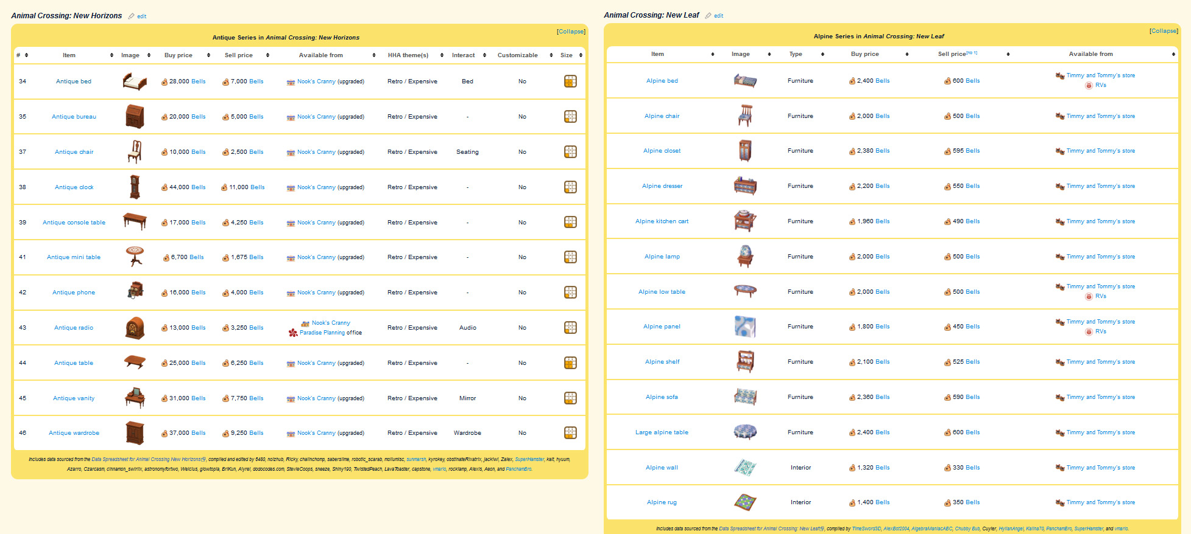This screenshot has width=1191, height=534.
Task: Open the Antique vanity item link
Action: (x=74, y=398)
